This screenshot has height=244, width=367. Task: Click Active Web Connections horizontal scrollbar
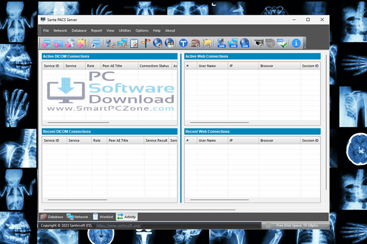click(x=219, y=123)
